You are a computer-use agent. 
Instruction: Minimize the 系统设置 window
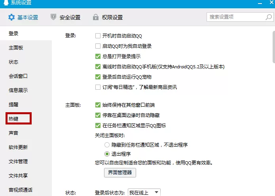[260, 3]
